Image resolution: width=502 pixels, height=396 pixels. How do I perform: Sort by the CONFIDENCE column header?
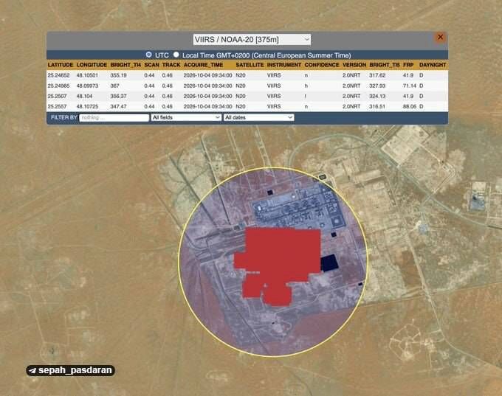pyautogui.click(x=322, y=65)
